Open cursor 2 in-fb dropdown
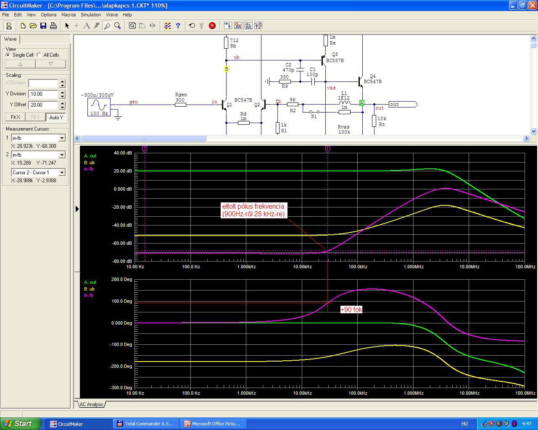The width and height of the screenshot is (538, 430). (x=62, y=155)
